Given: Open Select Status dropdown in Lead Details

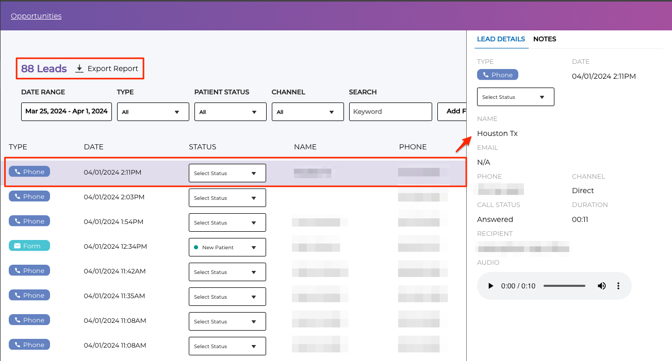Looking at the screenshot, I should (x=515, y=97).
